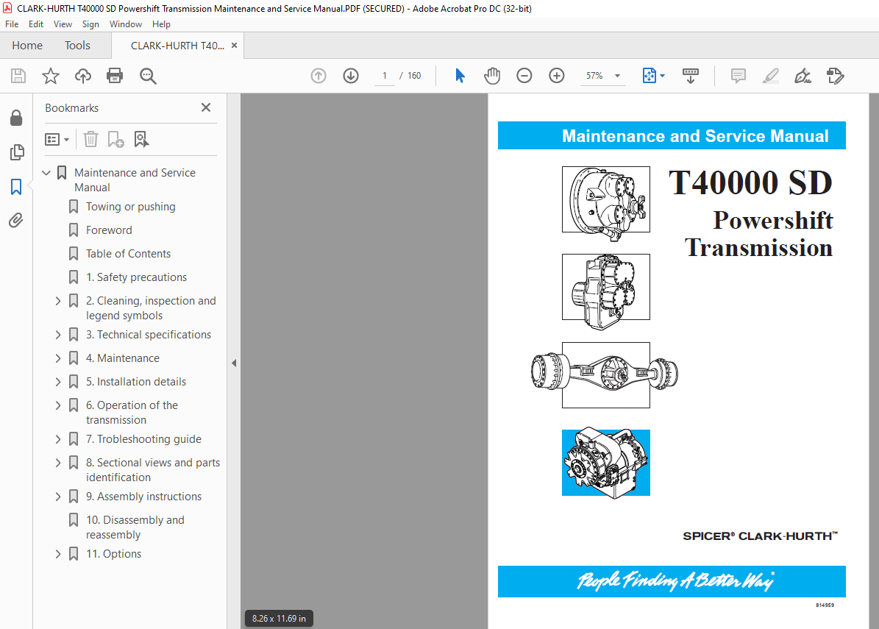Open the View menu
The height and width of the screenshot is (629, 879).
click(63, 24)
